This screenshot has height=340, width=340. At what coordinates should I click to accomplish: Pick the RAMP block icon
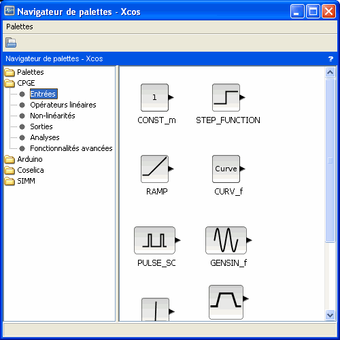(x=157, y=169)
